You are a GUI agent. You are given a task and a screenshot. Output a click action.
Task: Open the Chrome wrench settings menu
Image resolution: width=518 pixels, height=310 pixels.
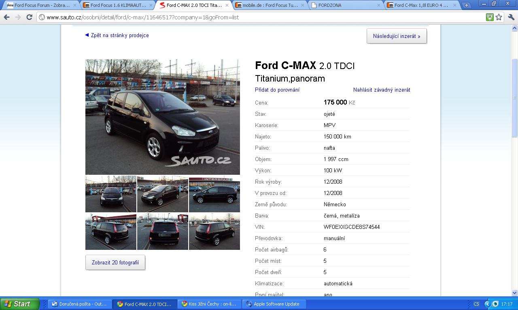(x=510, y=17)
